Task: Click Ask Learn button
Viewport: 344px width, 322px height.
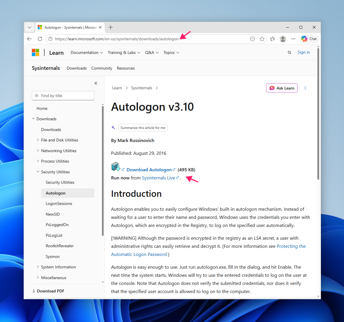Action: point(282,88)
